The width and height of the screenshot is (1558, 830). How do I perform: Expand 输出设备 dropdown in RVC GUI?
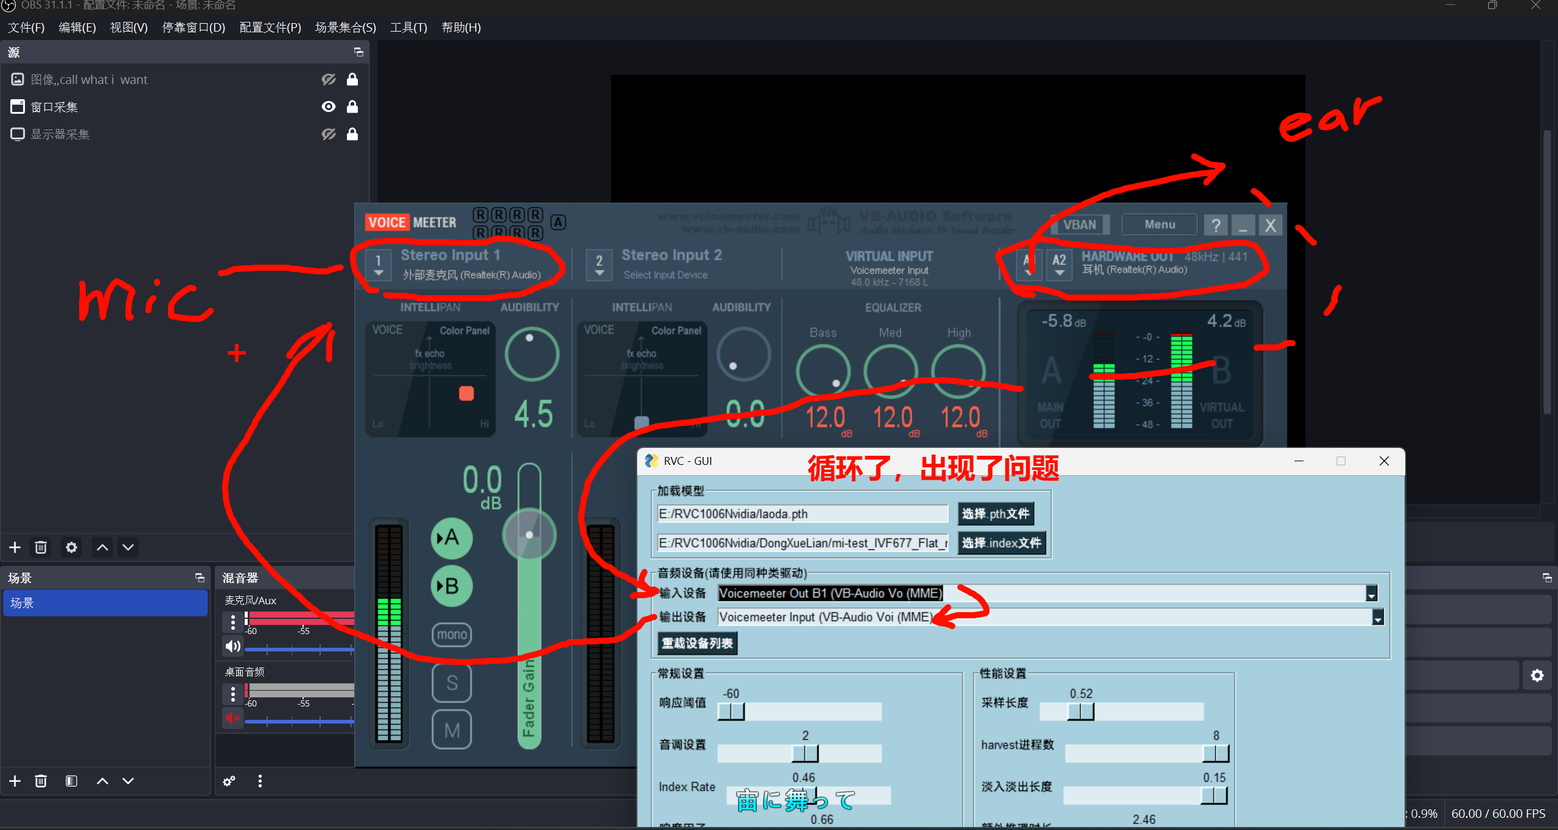click(1377, 617)
